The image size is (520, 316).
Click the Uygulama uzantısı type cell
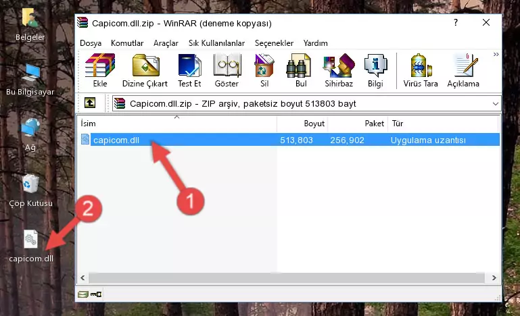(x=428, y=140)
